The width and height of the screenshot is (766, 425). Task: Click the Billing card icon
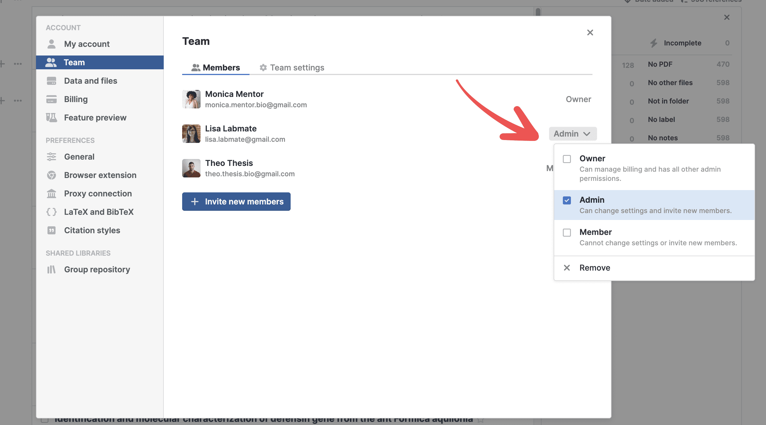52,99
